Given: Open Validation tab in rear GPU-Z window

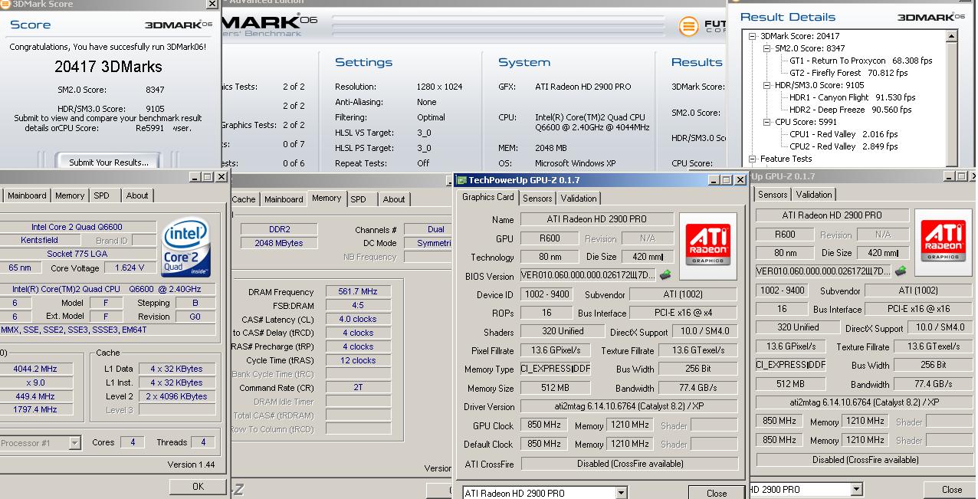Looking at the screenshot, I should tap(814, 195).
